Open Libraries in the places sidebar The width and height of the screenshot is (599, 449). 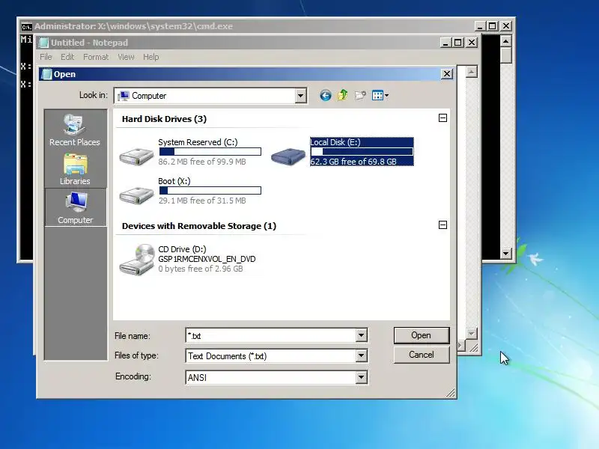75,169
